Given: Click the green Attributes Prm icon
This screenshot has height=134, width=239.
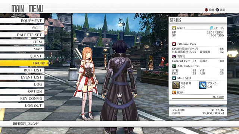Looking at the screenshot, I should point(174,66).
